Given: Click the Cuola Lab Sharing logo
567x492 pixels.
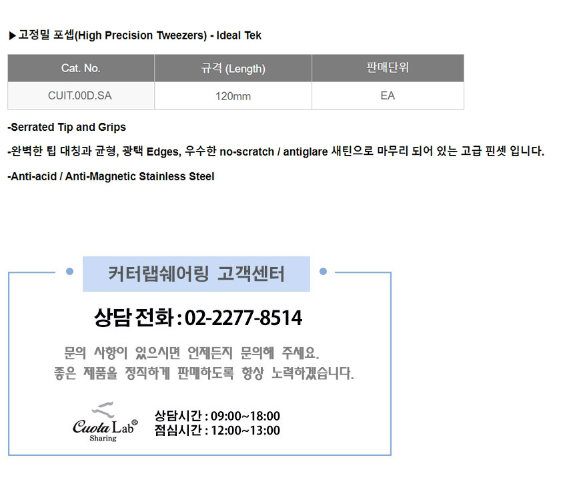Looking at the screenshot, I should [105, 422].
